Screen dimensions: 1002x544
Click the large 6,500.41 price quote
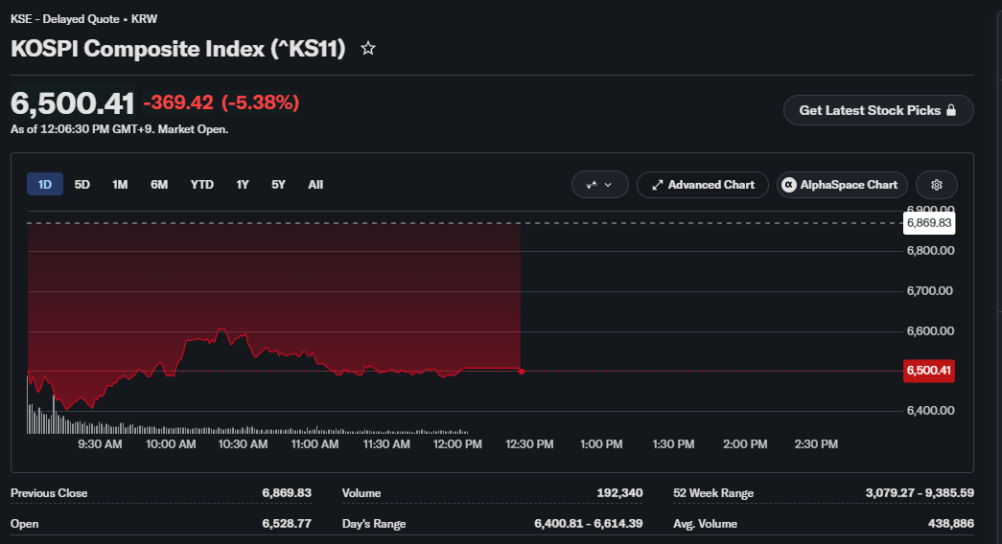tap(72, 102)
